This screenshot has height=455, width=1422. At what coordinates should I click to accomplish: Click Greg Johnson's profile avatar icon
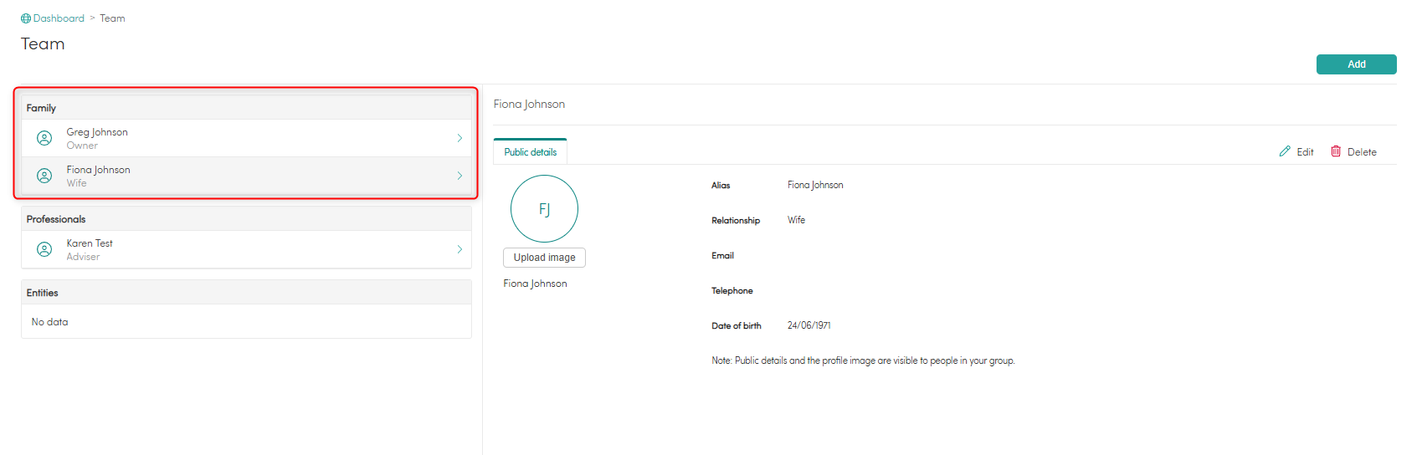click(44, 138)
